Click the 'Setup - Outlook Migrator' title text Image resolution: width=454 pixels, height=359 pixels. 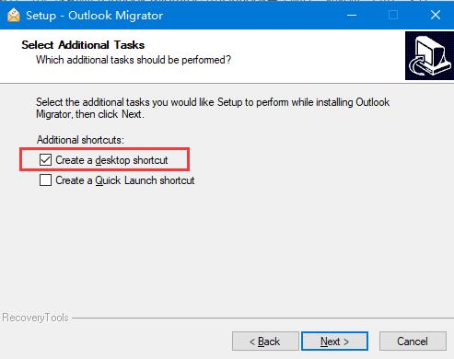(x=94, y=16)
